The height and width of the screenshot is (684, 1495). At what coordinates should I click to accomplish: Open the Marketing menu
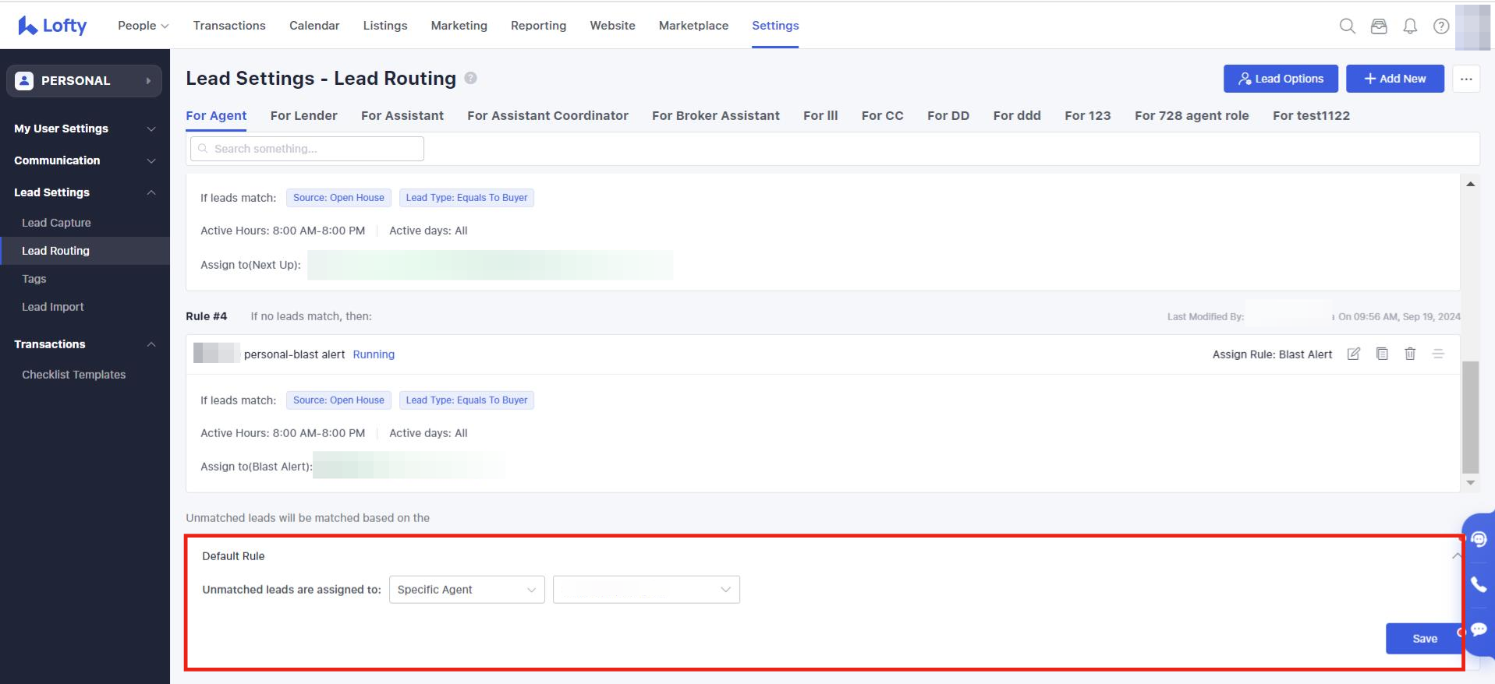tap(459, 26)
